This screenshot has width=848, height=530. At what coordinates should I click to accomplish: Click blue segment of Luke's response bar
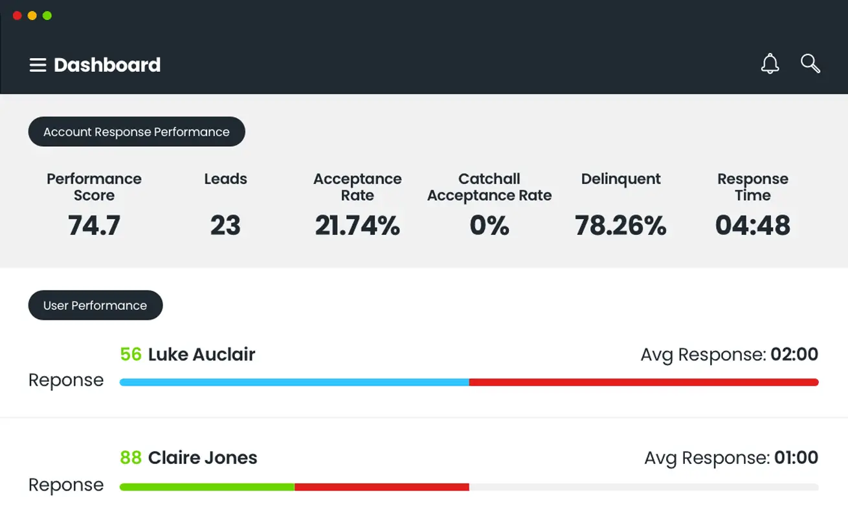click(x=295, y=382)
